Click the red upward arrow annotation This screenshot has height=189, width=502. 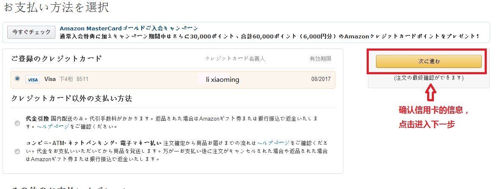(431, 92)
